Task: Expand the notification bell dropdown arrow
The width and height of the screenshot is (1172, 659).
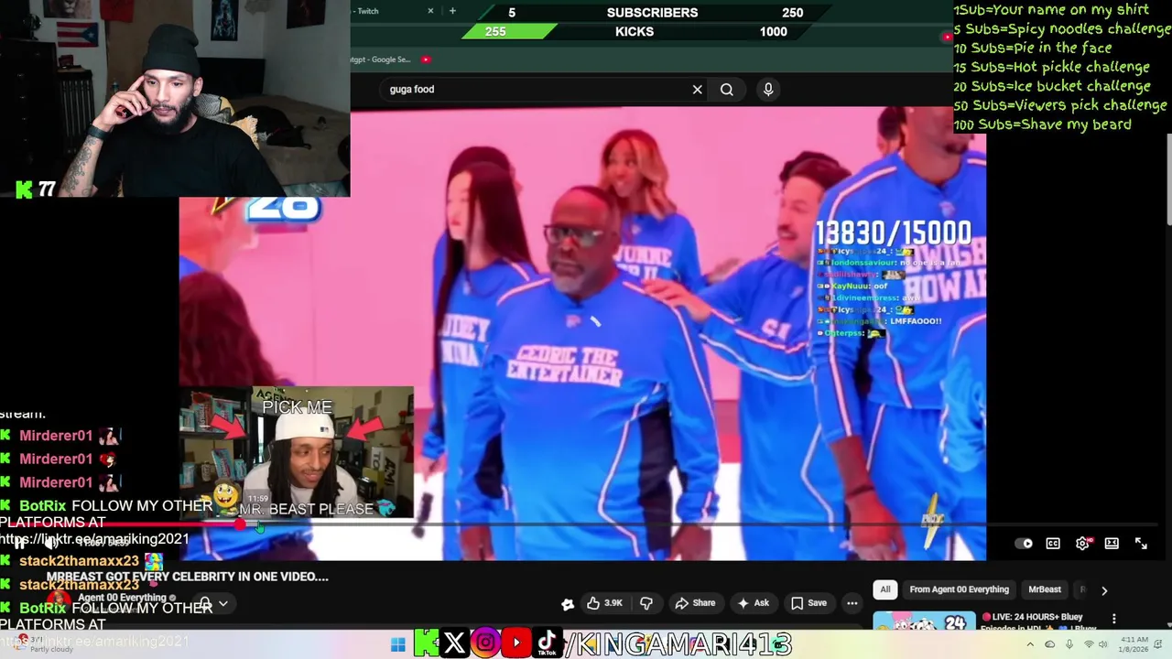Action: pos(222,604)
